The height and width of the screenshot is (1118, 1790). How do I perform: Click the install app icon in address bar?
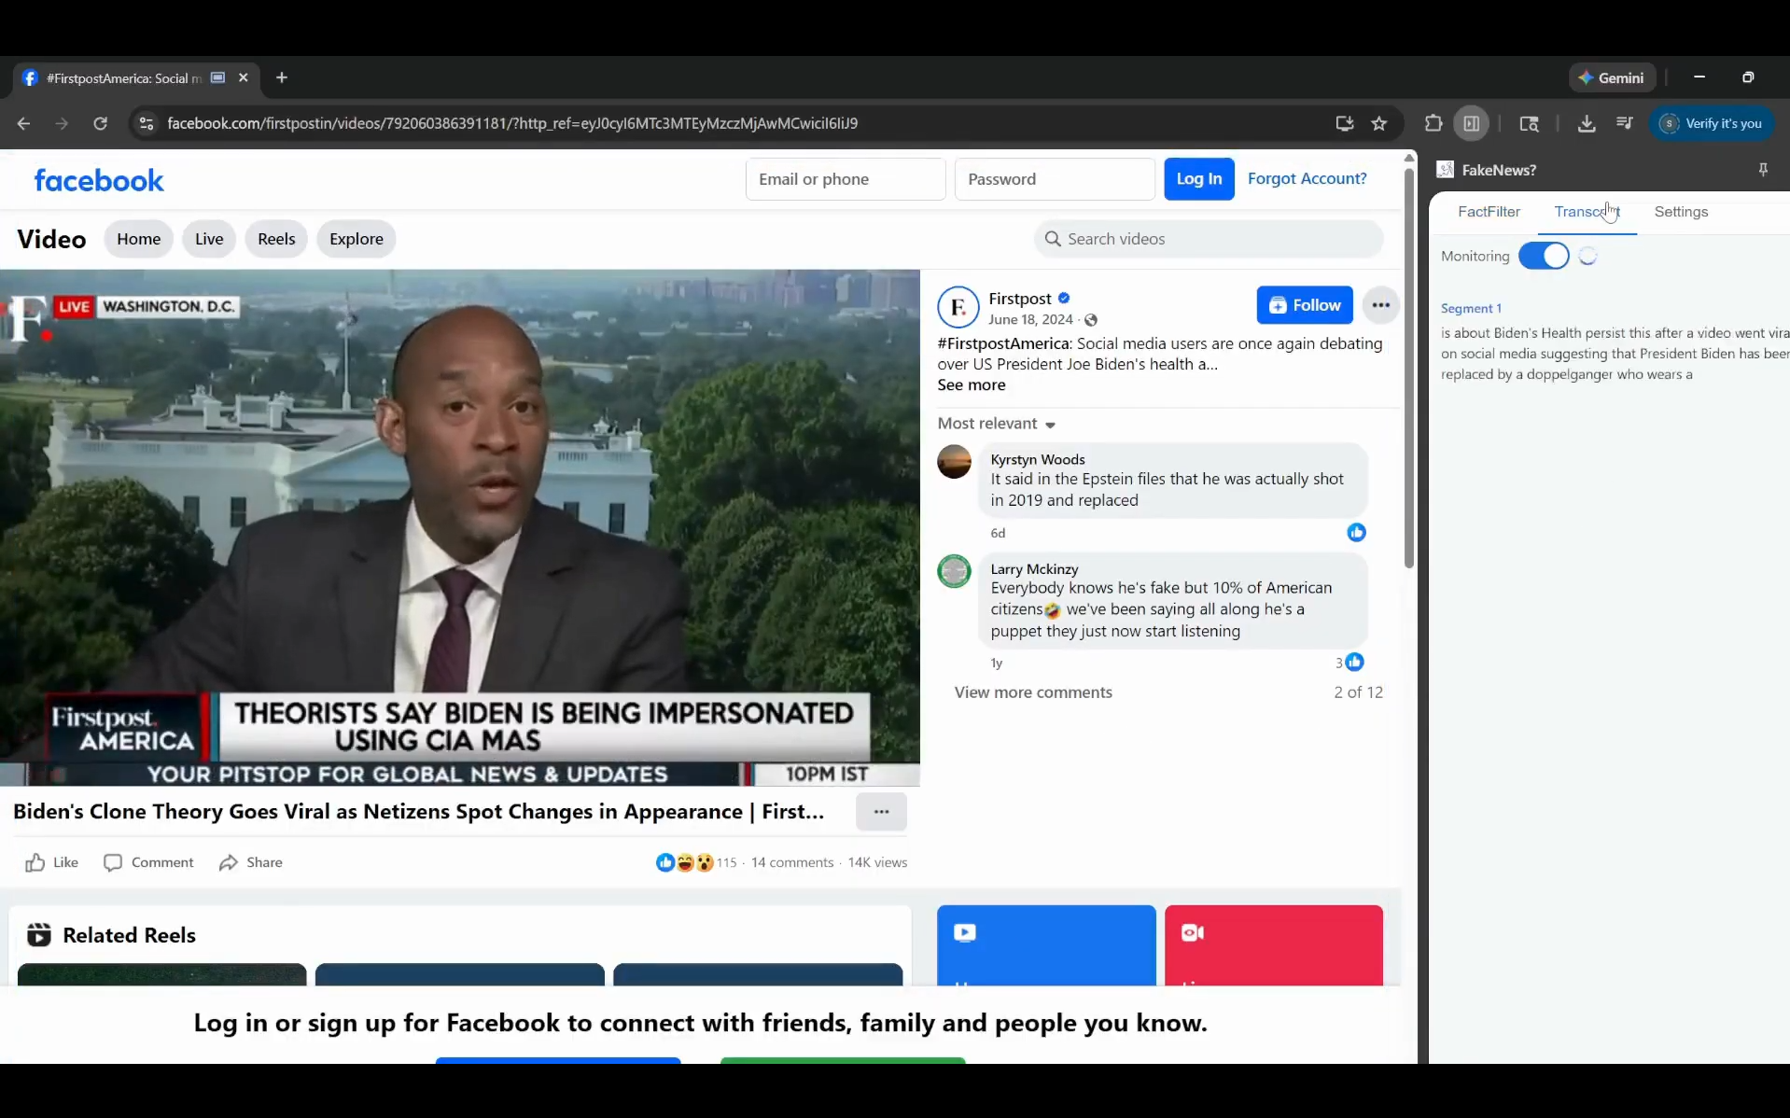pos(1345,123)
